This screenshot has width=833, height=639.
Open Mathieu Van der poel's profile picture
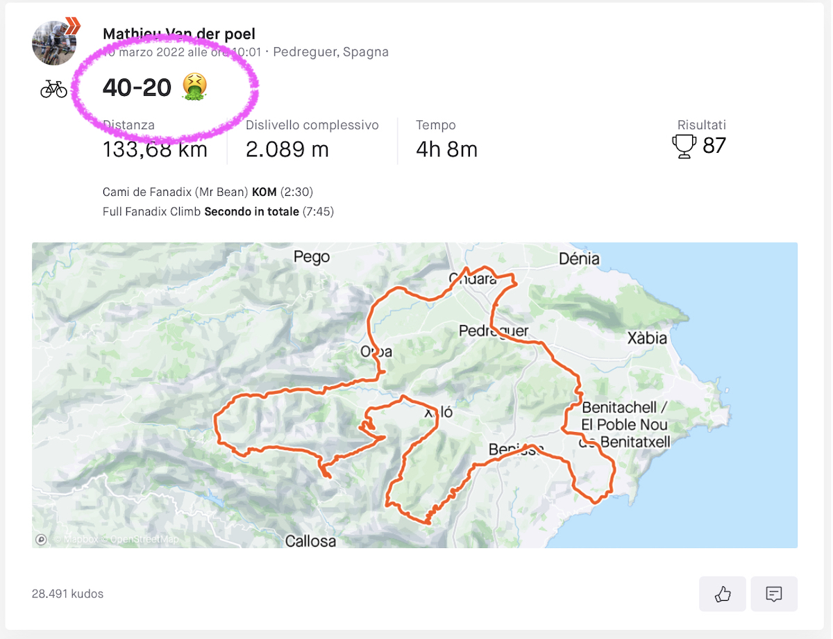point(53,43)
